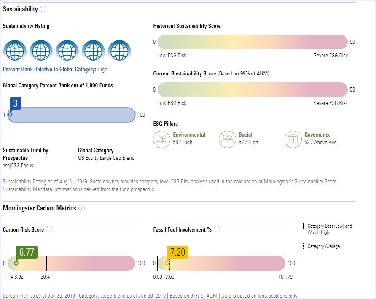Click Percent Rank Relative to Global Category link

click(49, 69)
